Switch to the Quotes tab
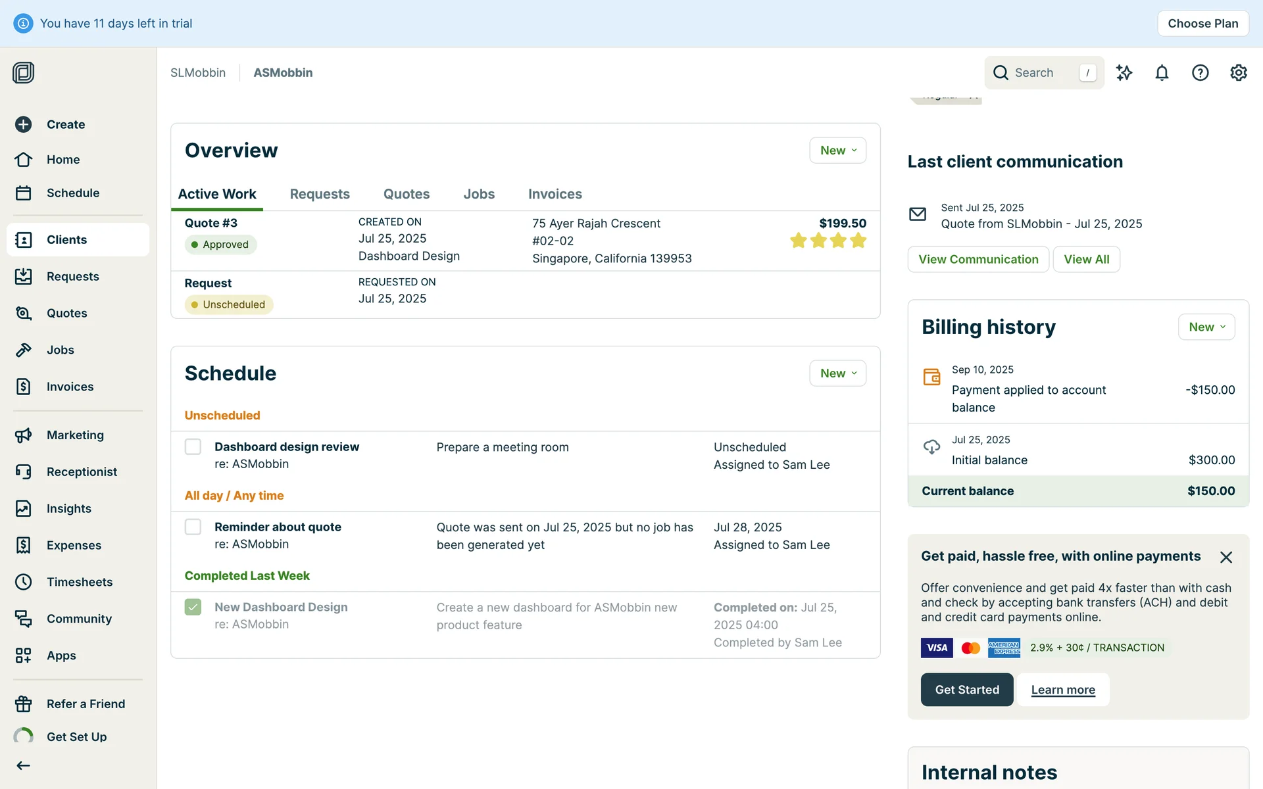Viewport: 1263px width, 789px height. (406, 194)
